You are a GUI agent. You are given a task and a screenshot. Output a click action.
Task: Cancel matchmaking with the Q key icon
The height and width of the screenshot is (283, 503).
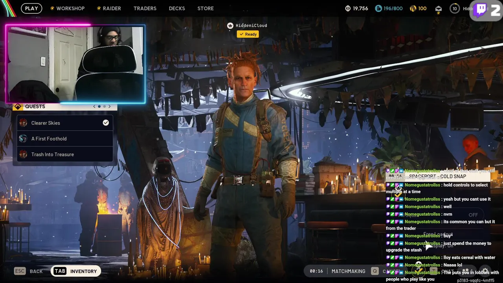375,271
